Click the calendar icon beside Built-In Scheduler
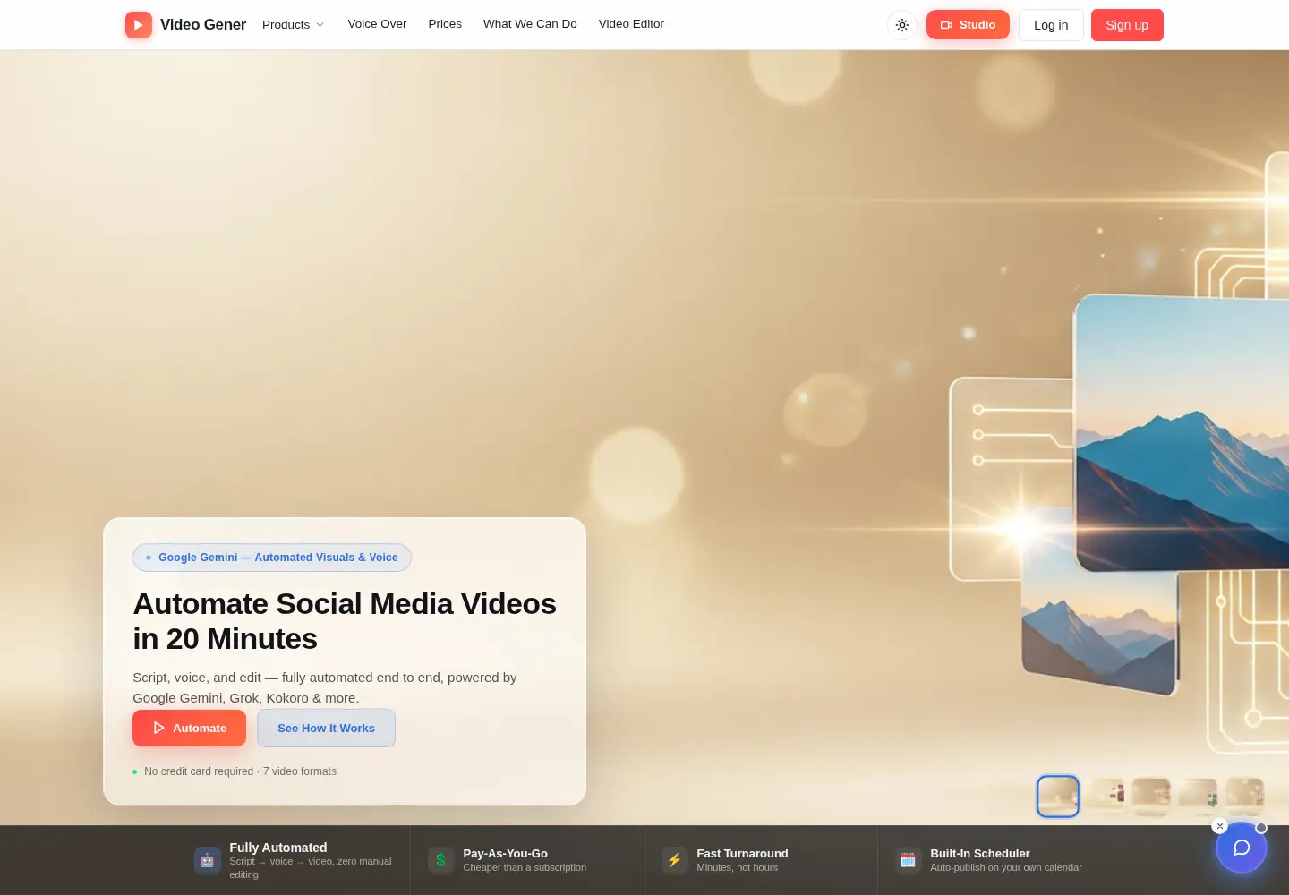This screenshot has height=895, width=1289. [x=909, y=860]
